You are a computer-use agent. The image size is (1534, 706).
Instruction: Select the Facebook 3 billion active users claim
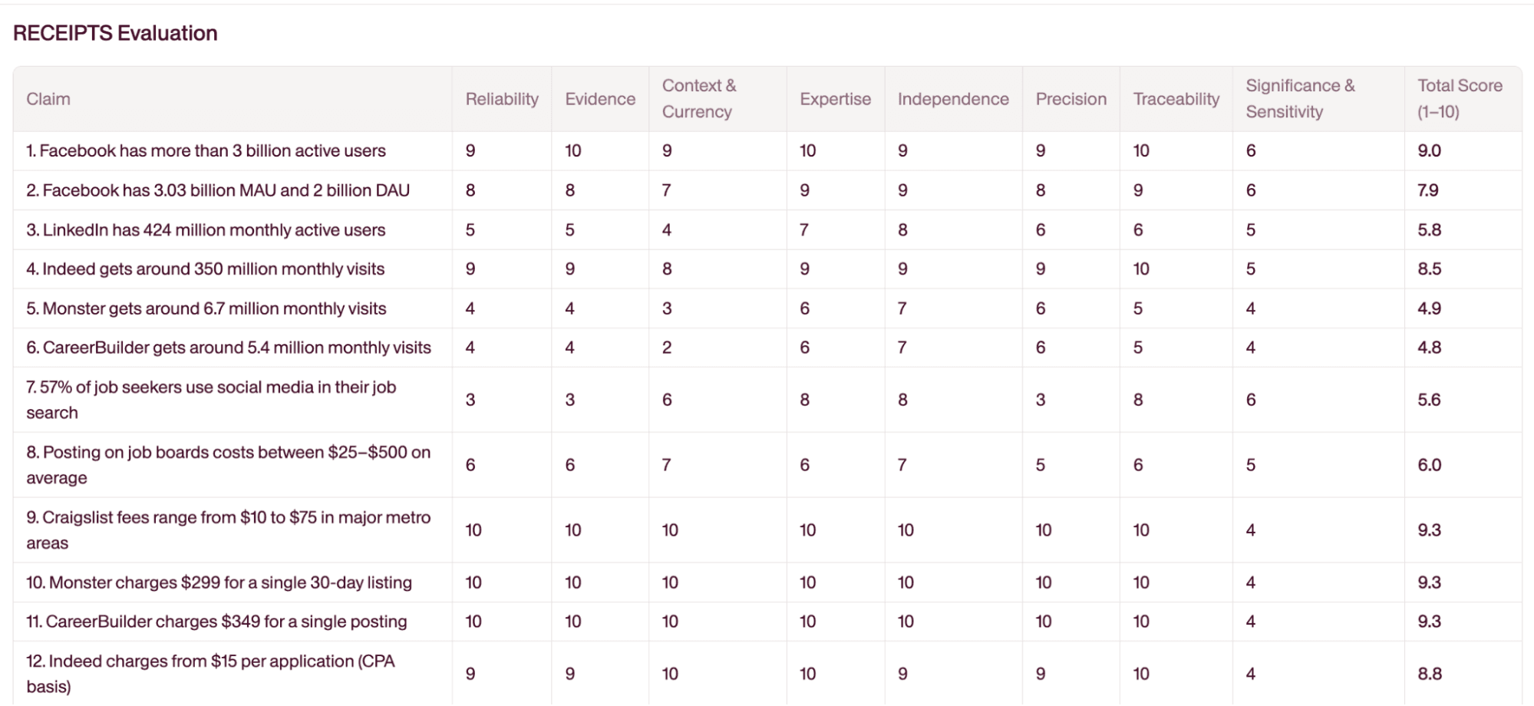[206, 151]
